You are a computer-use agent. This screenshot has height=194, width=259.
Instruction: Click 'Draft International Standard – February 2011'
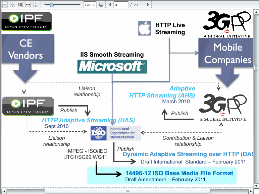point(193,161)
